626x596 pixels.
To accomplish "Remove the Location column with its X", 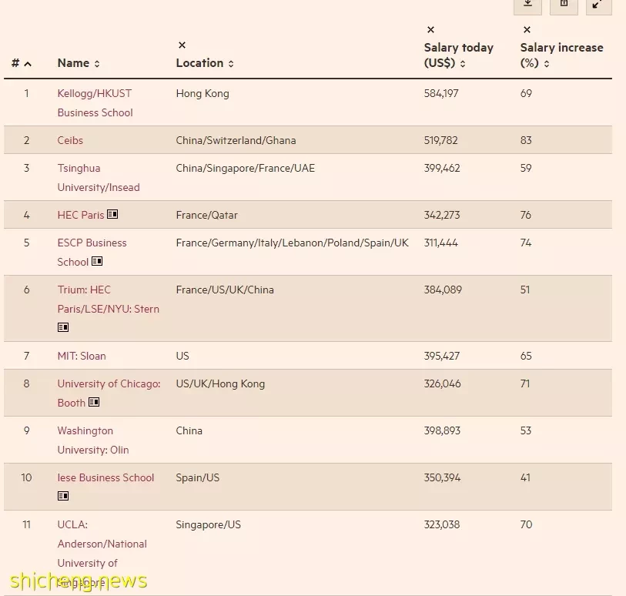I will (182, 45).
